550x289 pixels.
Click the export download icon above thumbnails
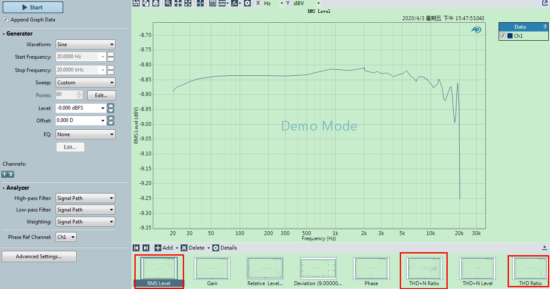point(544,248)
